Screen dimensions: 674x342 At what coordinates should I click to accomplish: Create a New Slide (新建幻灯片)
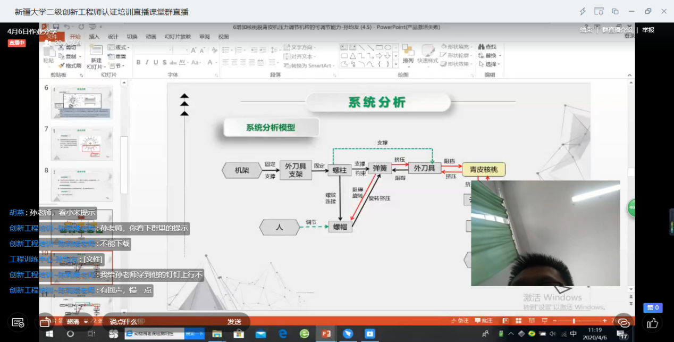pos(95,57)
